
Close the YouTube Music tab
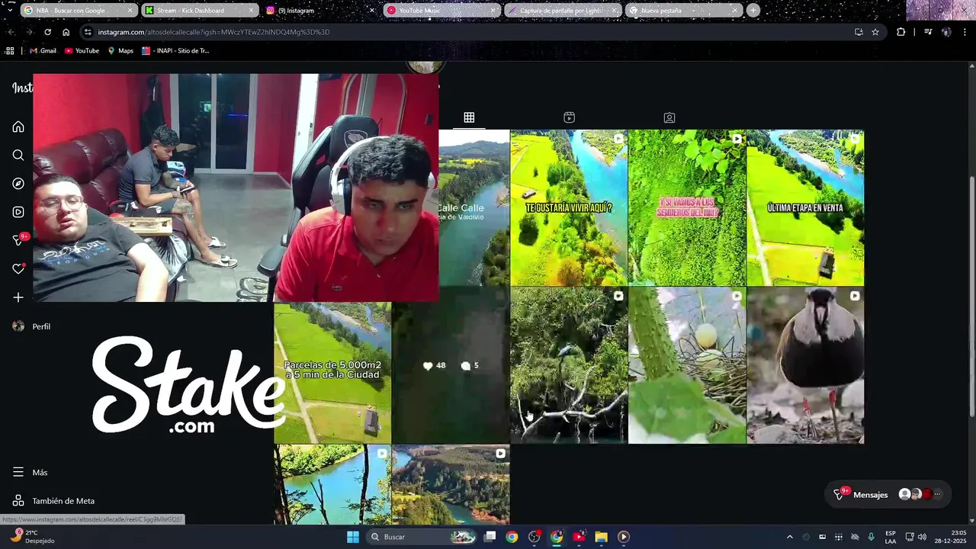[x=493, y=11]
